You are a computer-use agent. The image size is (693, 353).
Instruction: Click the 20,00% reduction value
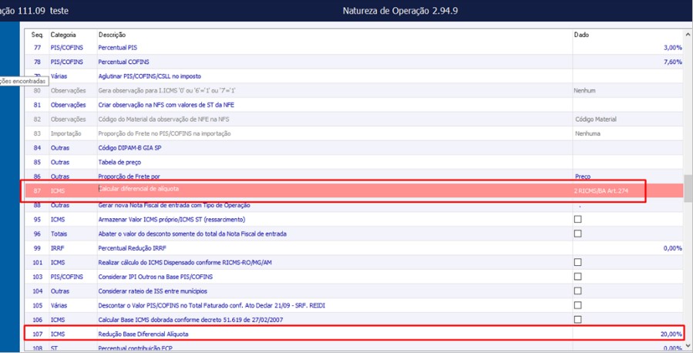point(671,334)
